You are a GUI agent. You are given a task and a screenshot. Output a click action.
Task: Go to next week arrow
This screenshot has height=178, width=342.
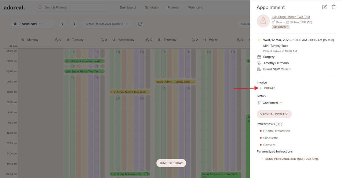[x=74, y=24]
